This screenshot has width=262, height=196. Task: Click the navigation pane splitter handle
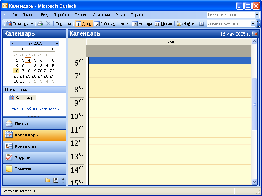tap(34, 117)
